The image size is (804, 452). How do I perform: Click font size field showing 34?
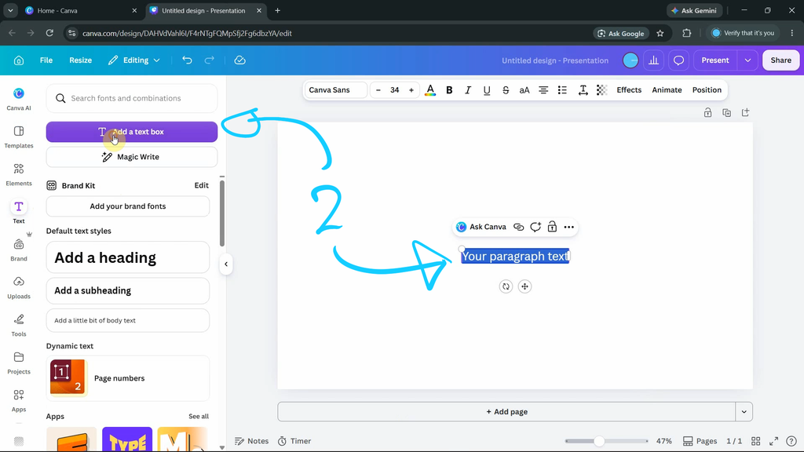pos(394,90)
